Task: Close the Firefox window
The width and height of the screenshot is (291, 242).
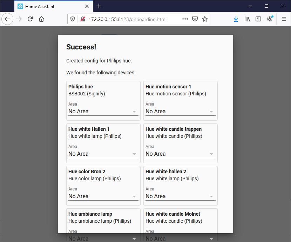Action: click(283, 6)
